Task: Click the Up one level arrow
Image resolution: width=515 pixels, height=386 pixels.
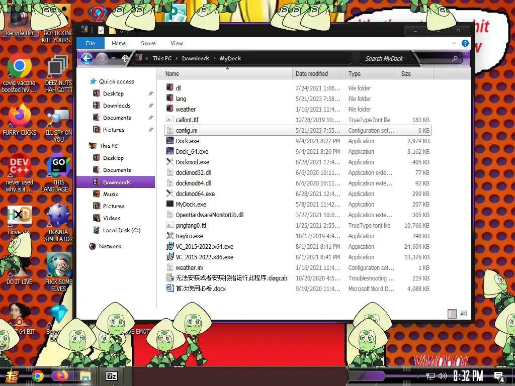Action: pos(125,58)
